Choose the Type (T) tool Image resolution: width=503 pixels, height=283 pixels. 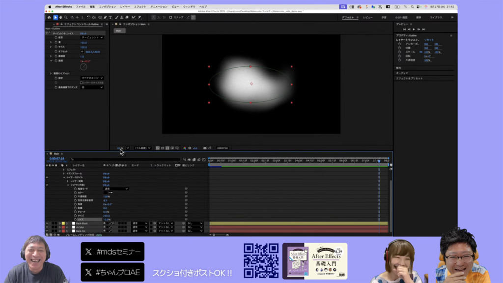click(110, 17)
